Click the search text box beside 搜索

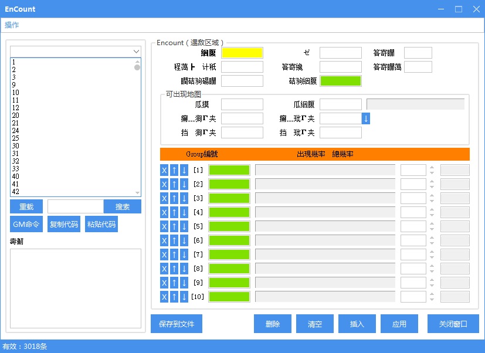76,206
